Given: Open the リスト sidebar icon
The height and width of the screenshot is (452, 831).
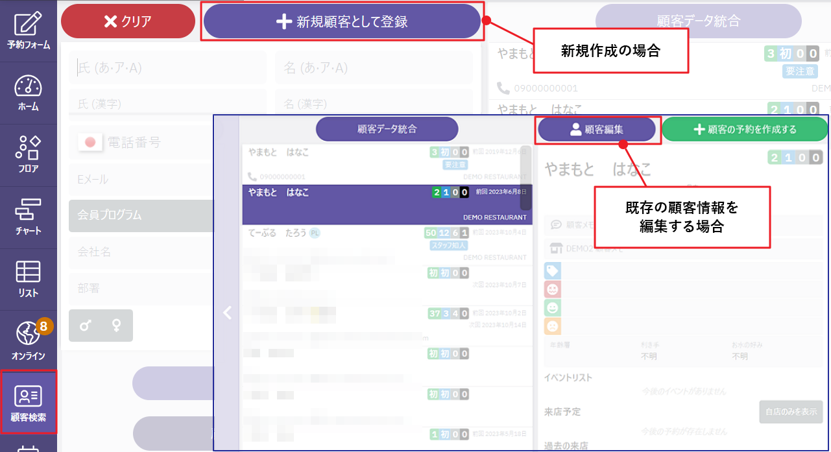Looking at the screenshot, I should 28,279.
